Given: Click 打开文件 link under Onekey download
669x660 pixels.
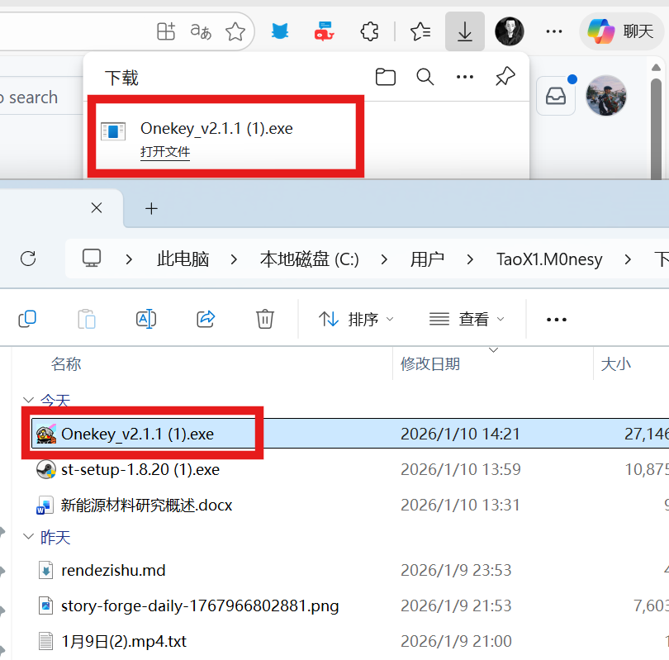Looking at the screenshot, I should click(x=165, y=153).
